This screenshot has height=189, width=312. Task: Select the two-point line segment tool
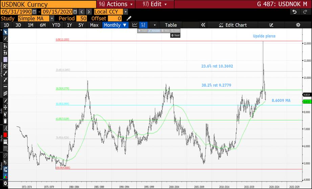click(x=5, y=73)
